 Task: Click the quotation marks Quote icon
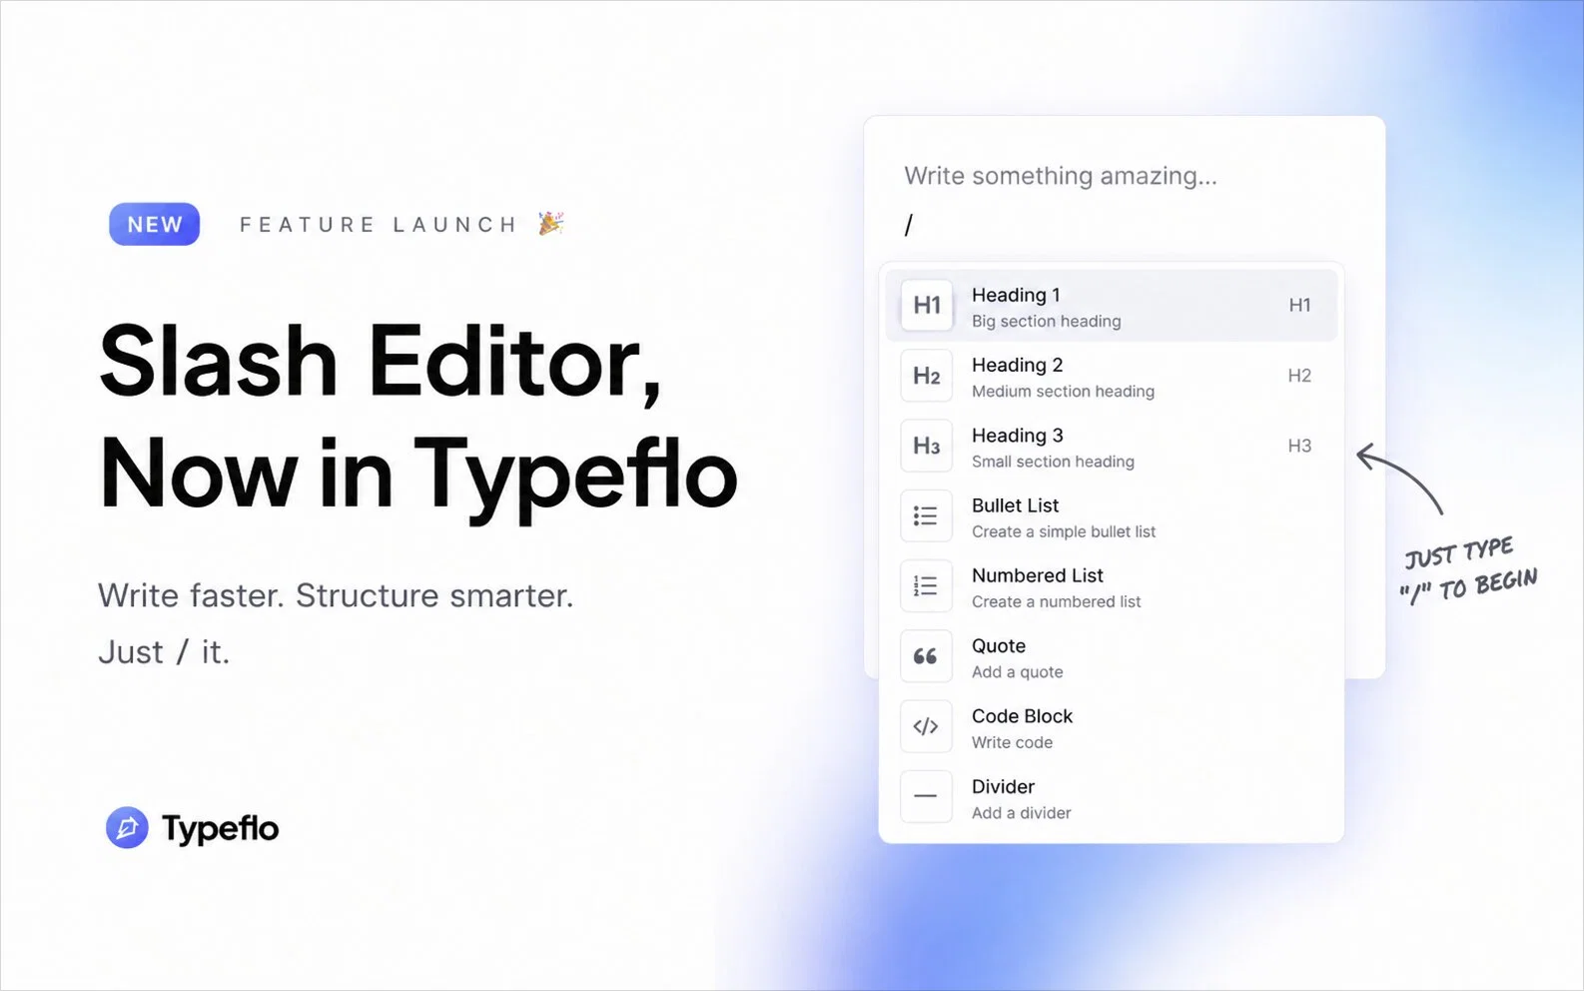(x=926, y=656)
